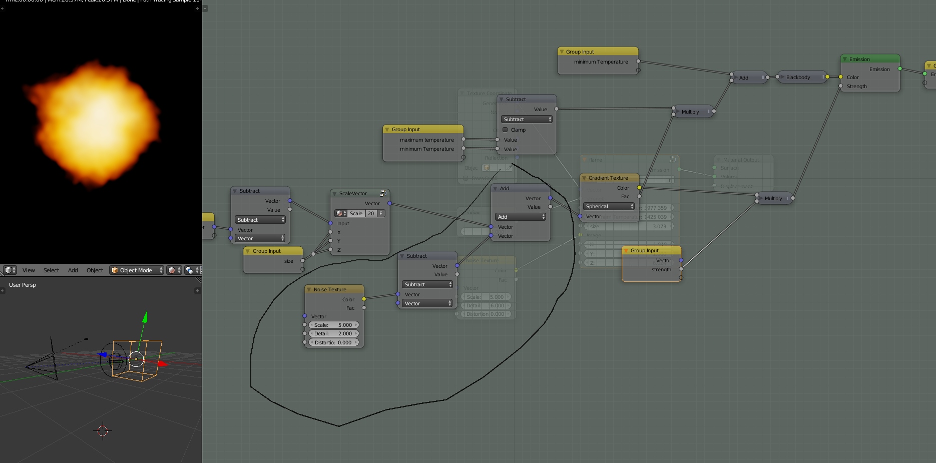This screenshot has height=463, width=936.
Task: Unhide the collapsed Blackbody node via its arrow
Action: coord(781,77)
